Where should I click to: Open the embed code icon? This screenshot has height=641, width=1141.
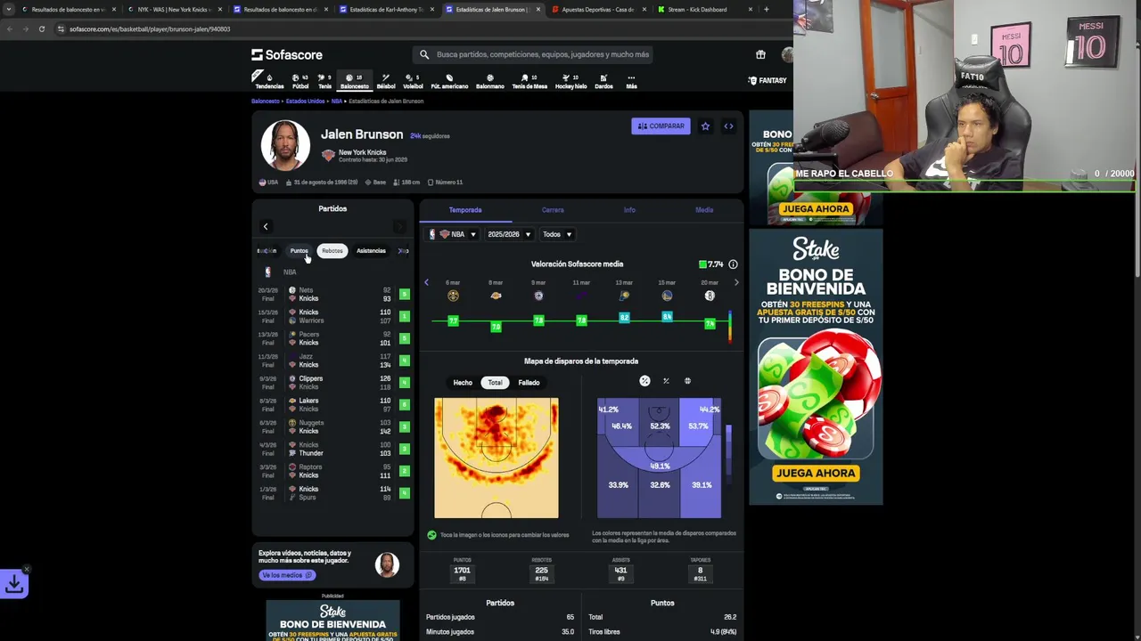(728, 126)
